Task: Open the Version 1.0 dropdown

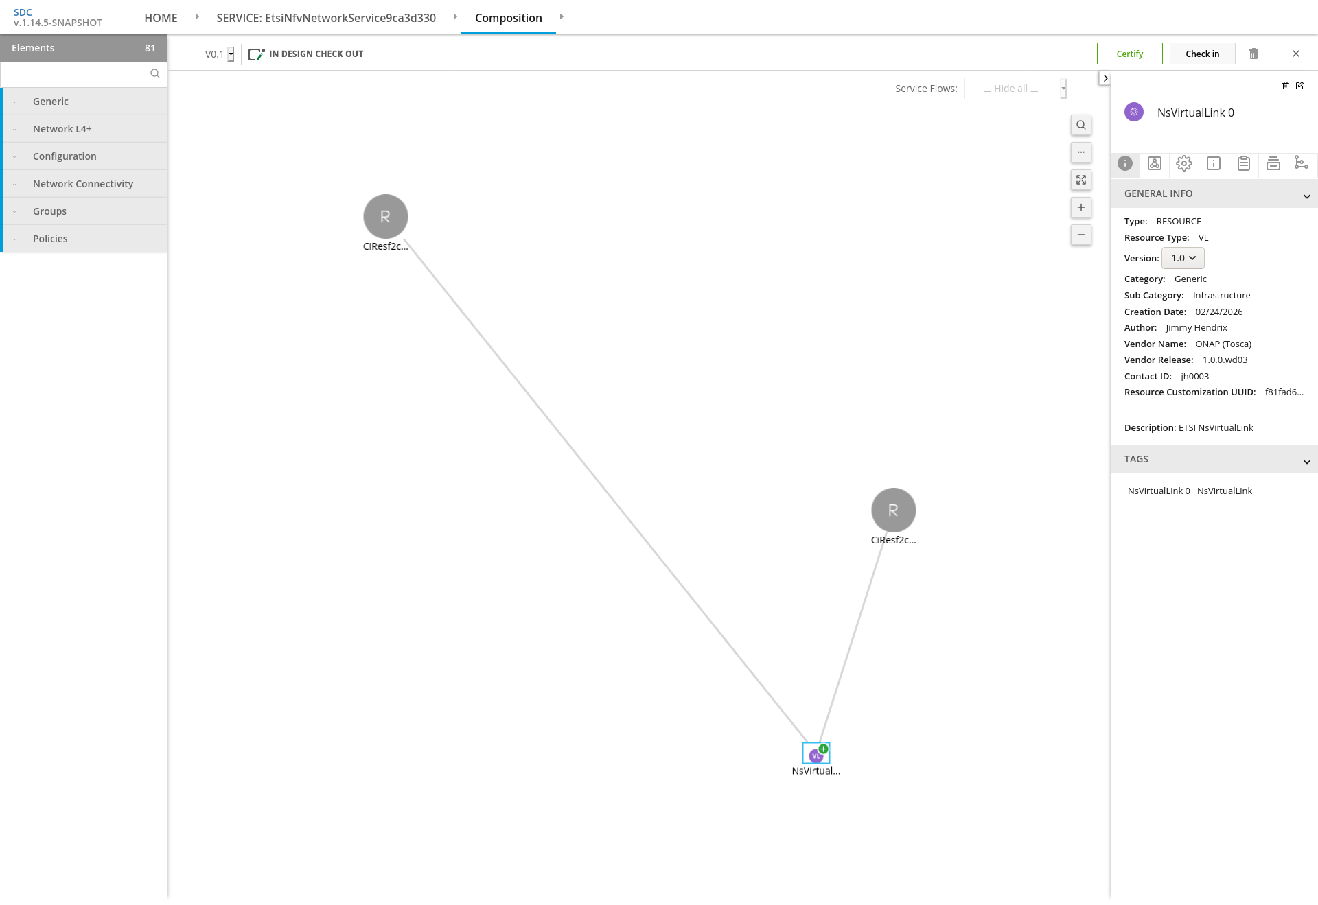Action: [1183, 258]
